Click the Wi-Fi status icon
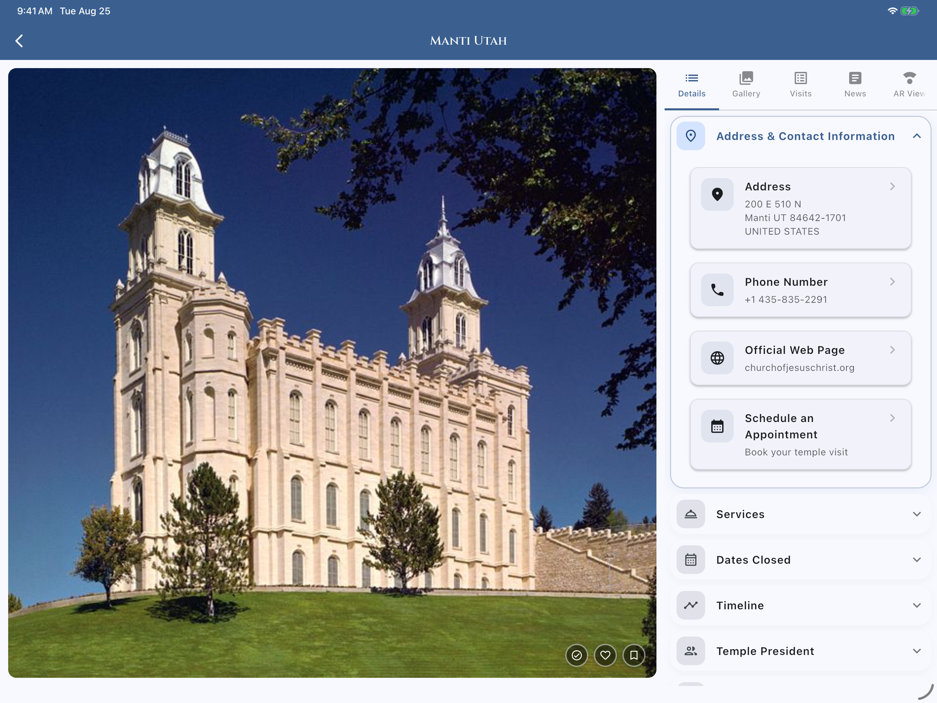The width and height of the screenshot is (937, 703). pos(892,11)
